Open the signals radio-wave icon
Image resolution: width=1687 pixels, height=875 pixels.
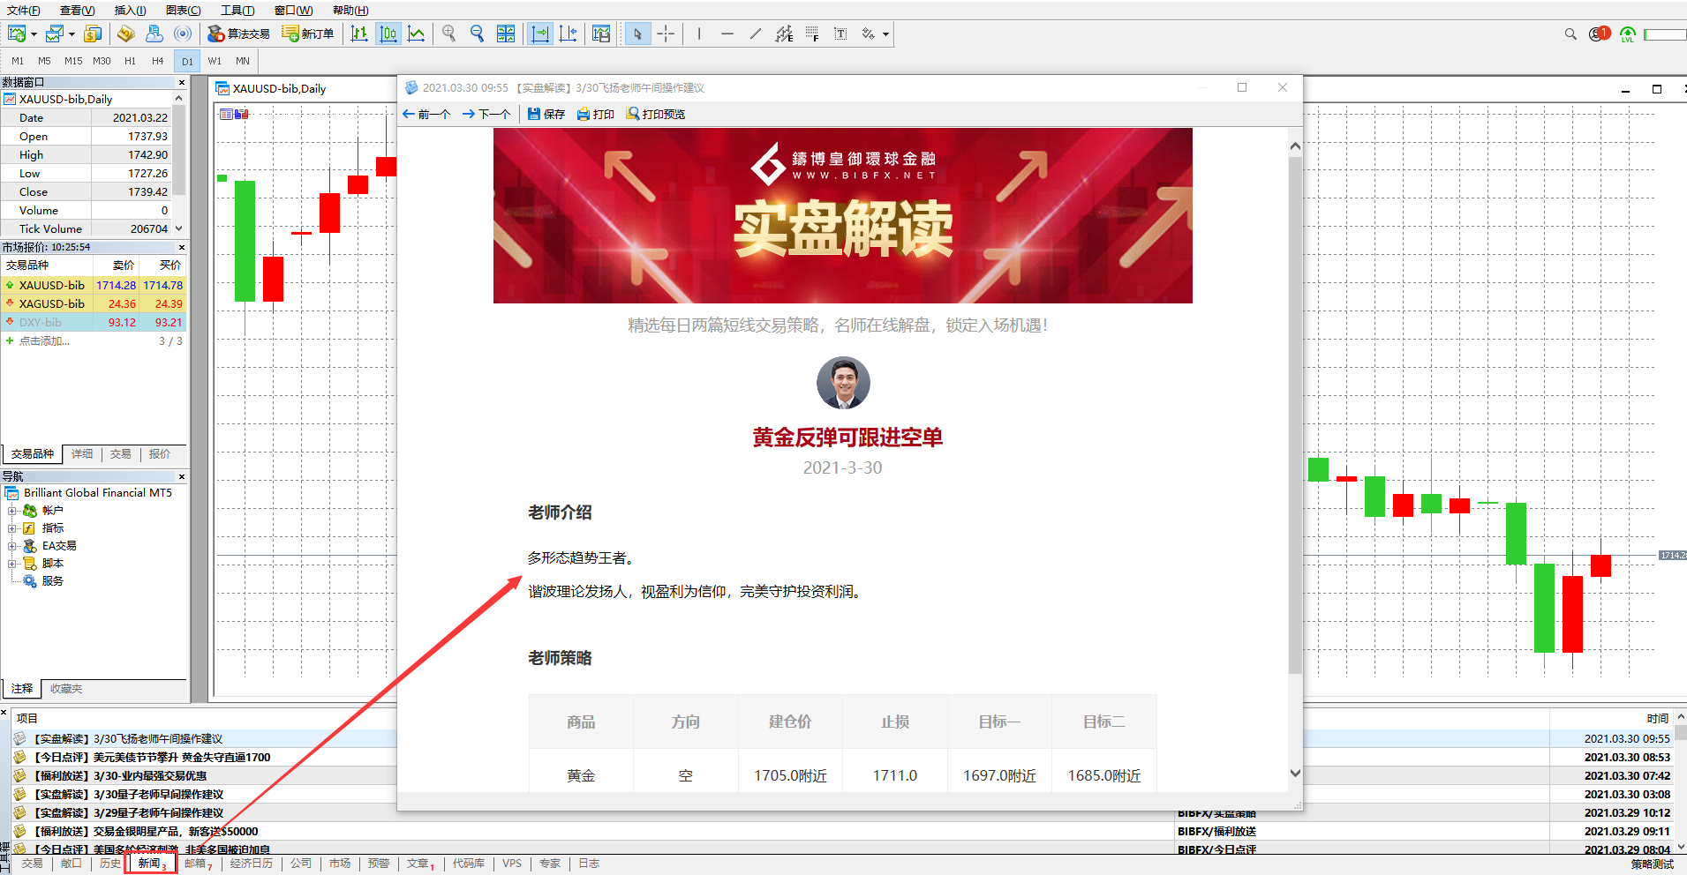tap(183, 34)
